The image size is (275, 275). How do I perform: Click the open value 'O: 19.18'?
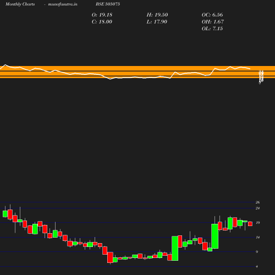(x=102, y=15)
